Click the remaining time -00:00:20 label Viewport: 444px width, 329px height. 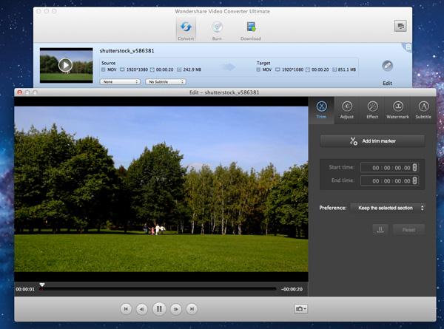[292, 289]
